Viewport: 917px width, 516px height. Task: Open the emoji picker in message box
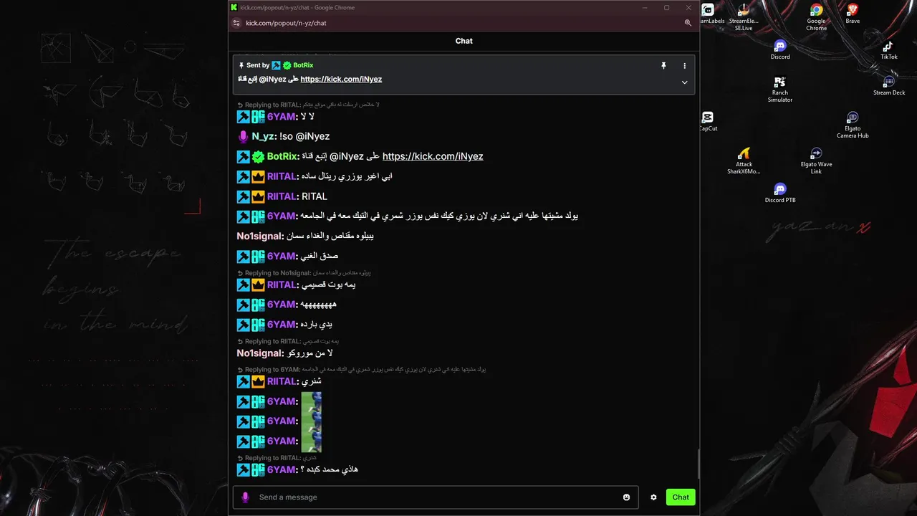(x=626, y=497)
